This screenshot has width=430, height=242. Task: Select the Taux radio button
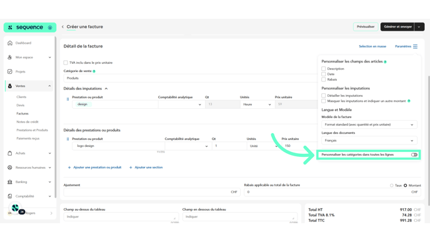point(392,186)
